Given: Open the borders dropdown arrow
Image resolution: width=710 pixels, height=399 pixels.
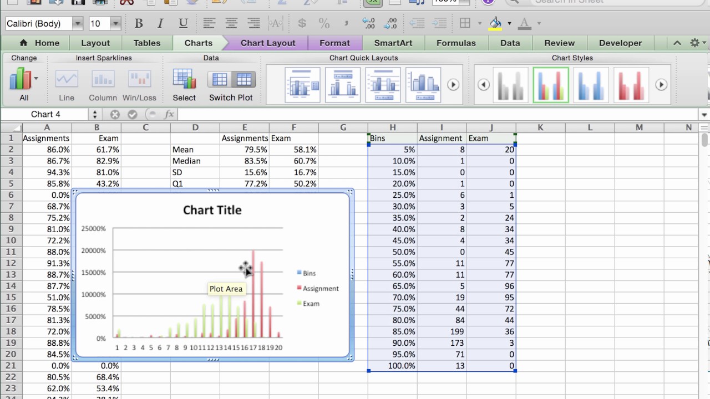Looking at the screenshot, I should [x=479, y=23].
